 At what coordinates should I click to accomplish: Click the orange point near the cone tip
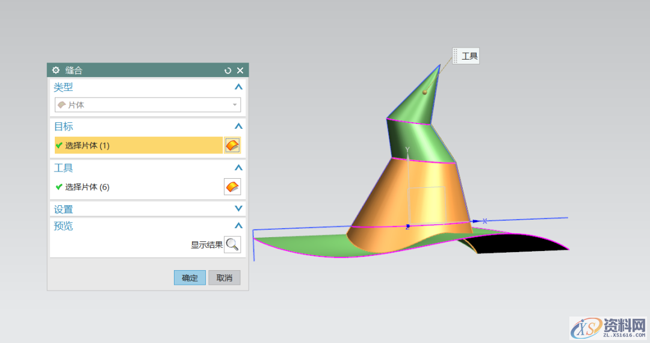[425, 92]
